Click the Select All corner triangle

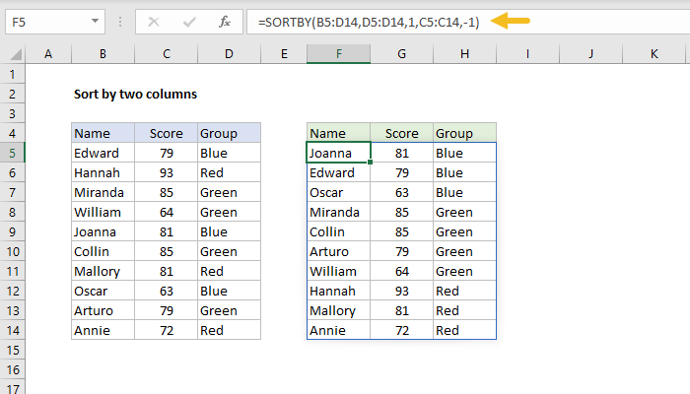17,54
